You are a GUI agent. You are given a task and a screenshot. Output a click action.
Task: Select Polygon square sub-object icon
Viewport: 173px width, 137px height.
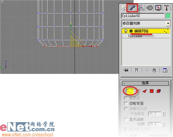[x=152, y=91]
